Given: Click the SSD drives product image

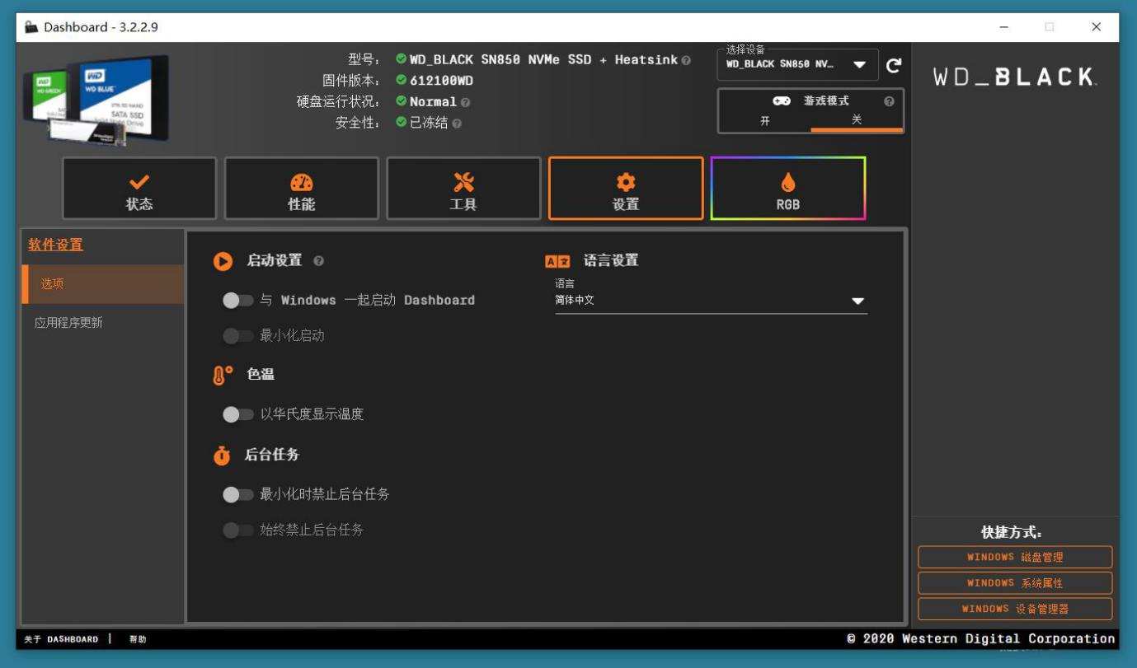Looking at the screenshot, I should 97,100.
